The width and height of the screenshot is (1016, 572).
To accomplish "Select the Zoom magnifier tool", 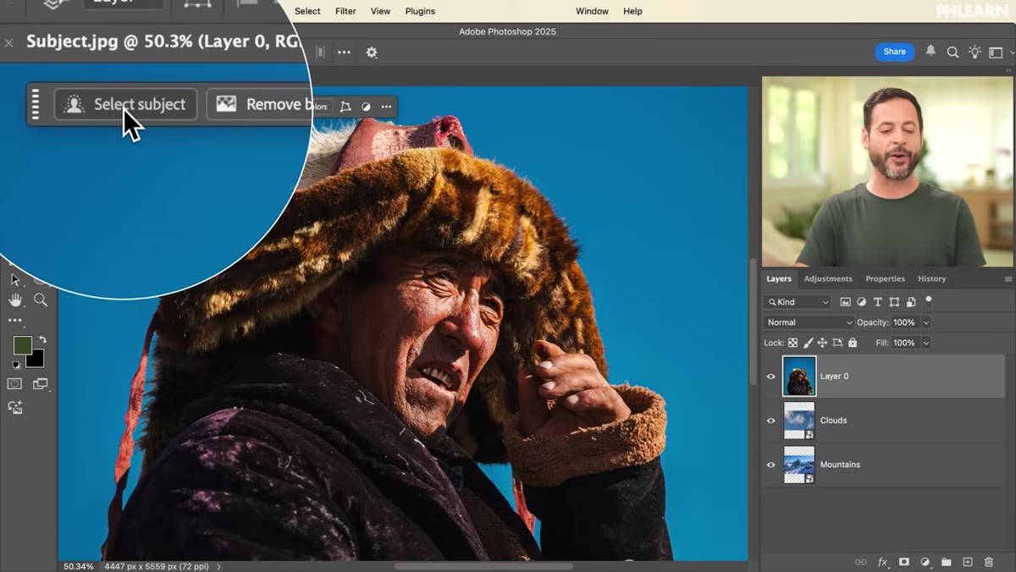I will pos(40,300).
